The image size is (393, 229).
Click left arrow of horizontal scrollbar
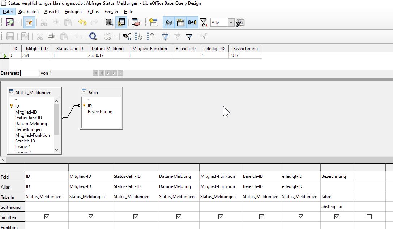point(3,160)
